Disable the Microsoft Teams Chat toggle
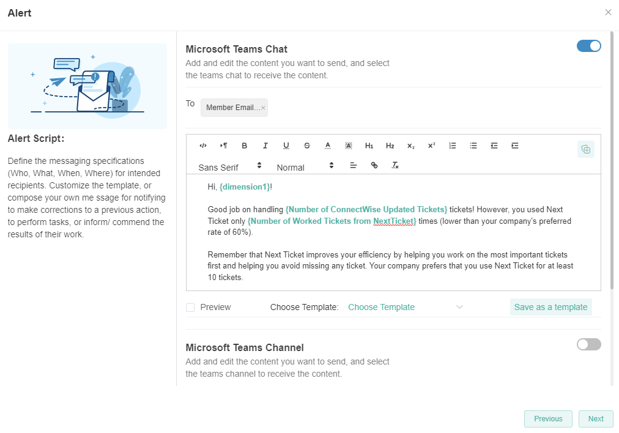The image size is (619, 433). pyautogui.click(x=588, y=46)
